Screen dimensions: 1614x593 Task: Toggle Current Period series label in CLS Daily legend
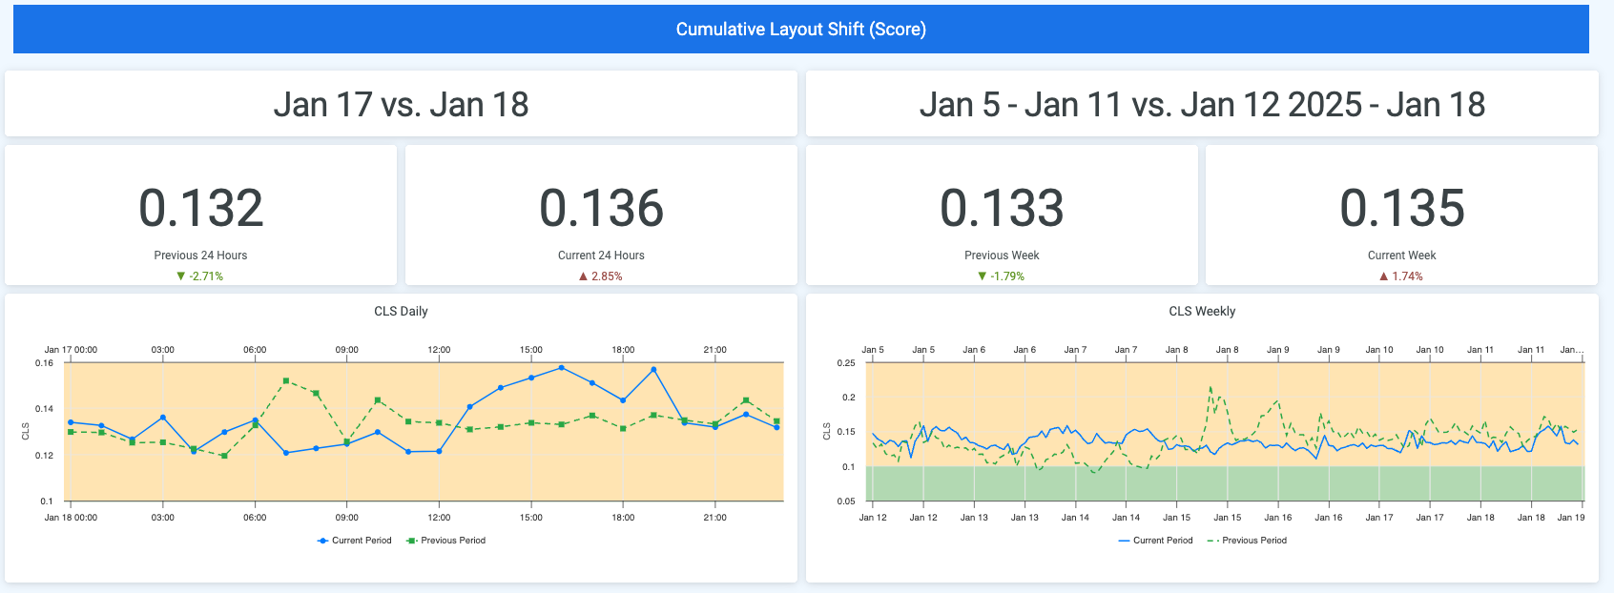(x=362, y=541)
